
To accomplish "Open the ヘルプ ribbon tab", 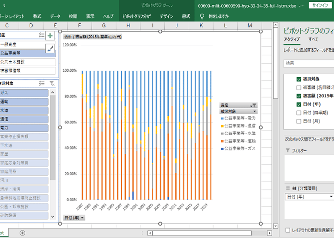I will pyautogui.click(x=108, y=16).
